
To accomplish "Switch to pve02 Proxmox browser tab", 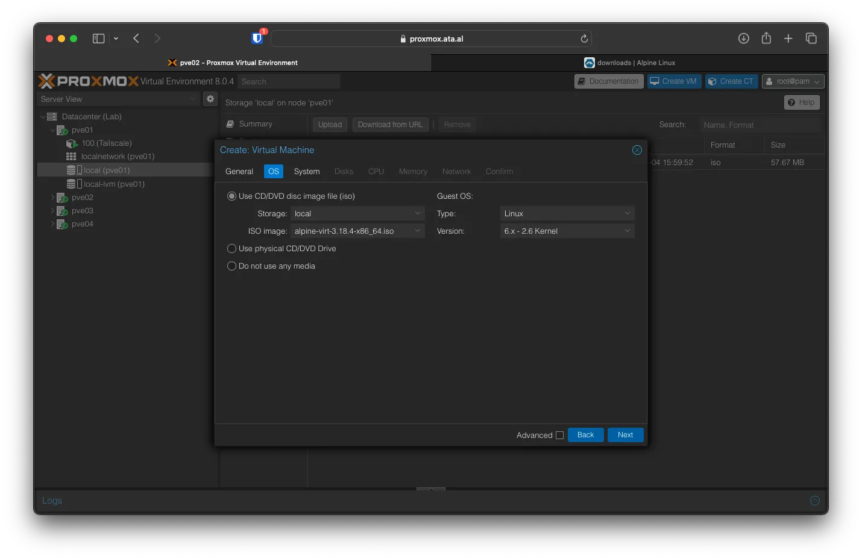I will point(233,63).
